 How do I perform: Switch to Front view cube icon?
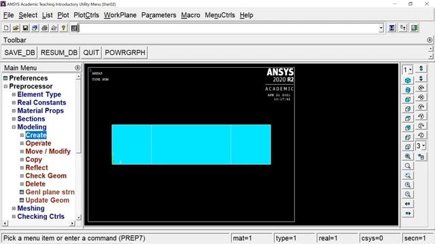(408, 100)
